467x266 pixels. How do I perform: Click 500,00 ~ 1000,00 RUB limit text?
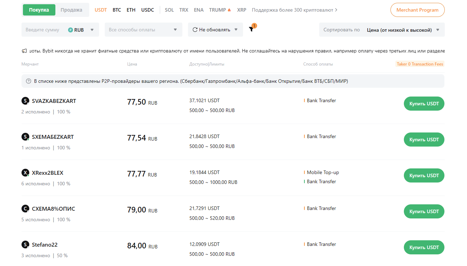click(x=213, y=183)
